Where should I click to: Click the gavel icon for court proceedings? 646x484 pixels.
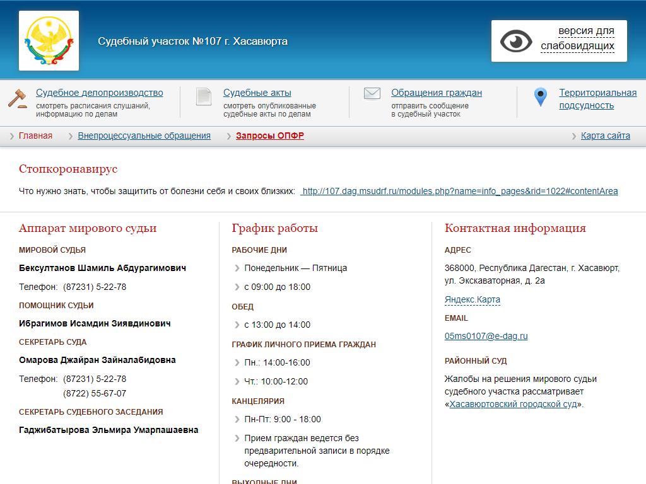point(18,98)
